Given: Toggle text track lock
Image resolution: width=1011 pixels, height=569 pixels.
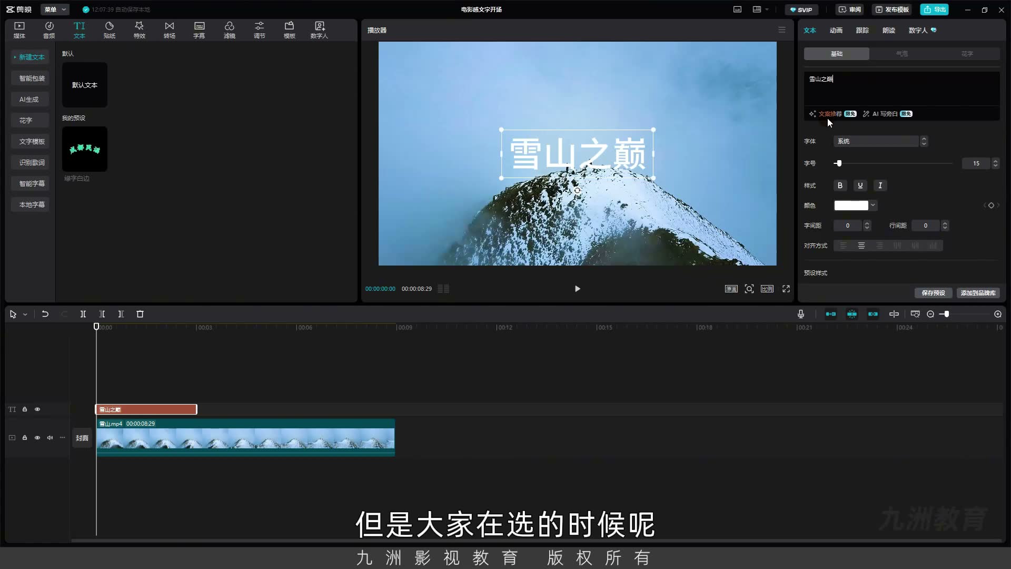Looking at the screenshot, I should coord(25,409).
